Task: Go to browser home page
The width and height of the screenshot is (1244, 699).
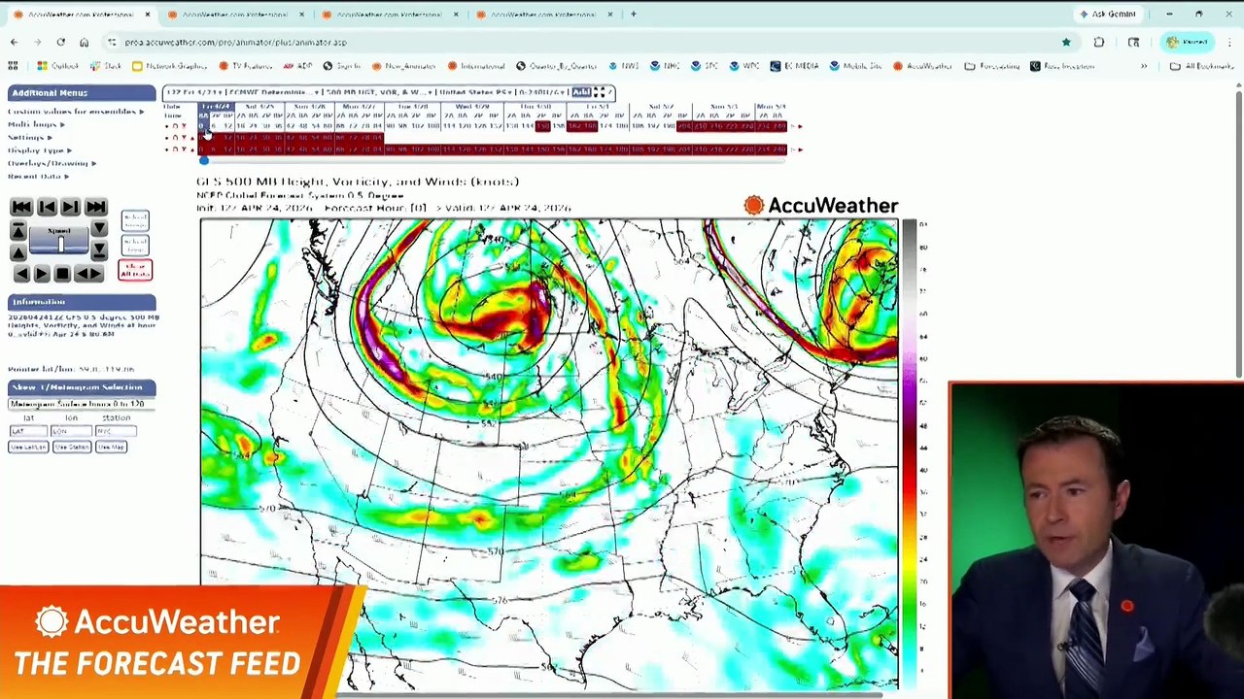Action: 84,42
